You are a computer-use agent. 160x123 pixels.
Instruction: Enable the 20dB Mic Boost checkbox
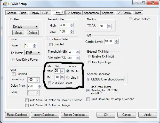pyautogui.click(x=50, y=83)
